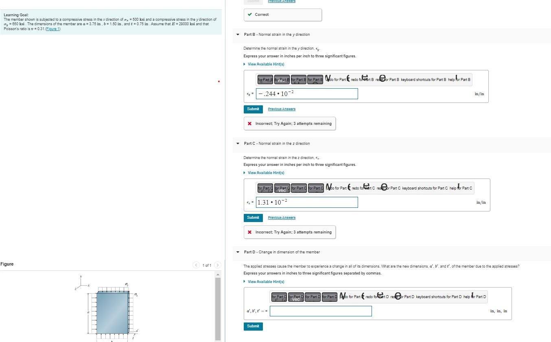Open the Figure 1 link in Learning Goal
This screenshot has width=551, height=342.
52,29
